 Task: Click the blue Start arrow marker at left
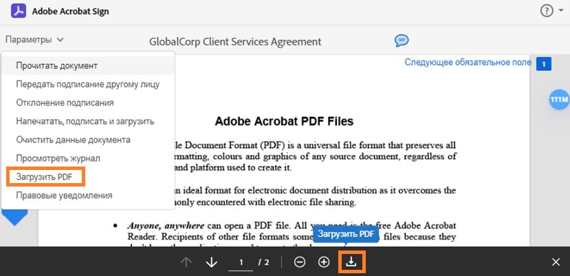15,217
